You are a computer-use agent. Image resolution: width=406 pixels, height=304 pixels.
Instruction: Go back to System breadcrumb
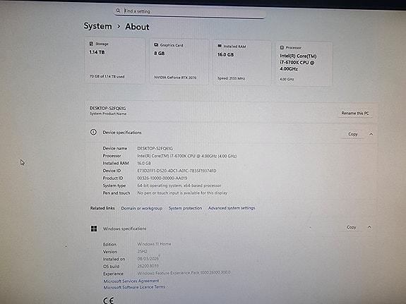[x=97, y=26]
